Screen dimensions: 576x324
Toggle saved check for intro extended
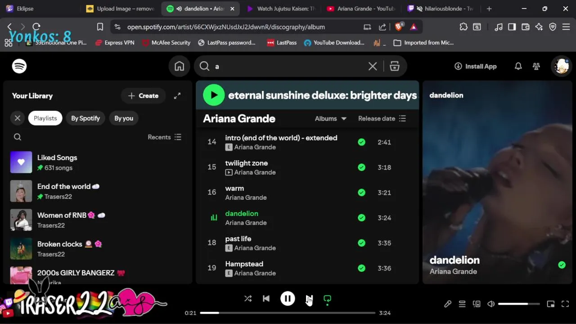pos(361,142)
